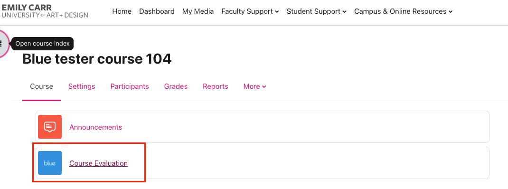The height and width of the screenshot is (189, 508).
Task: Switch to the Participants tab
Action: 130,86
